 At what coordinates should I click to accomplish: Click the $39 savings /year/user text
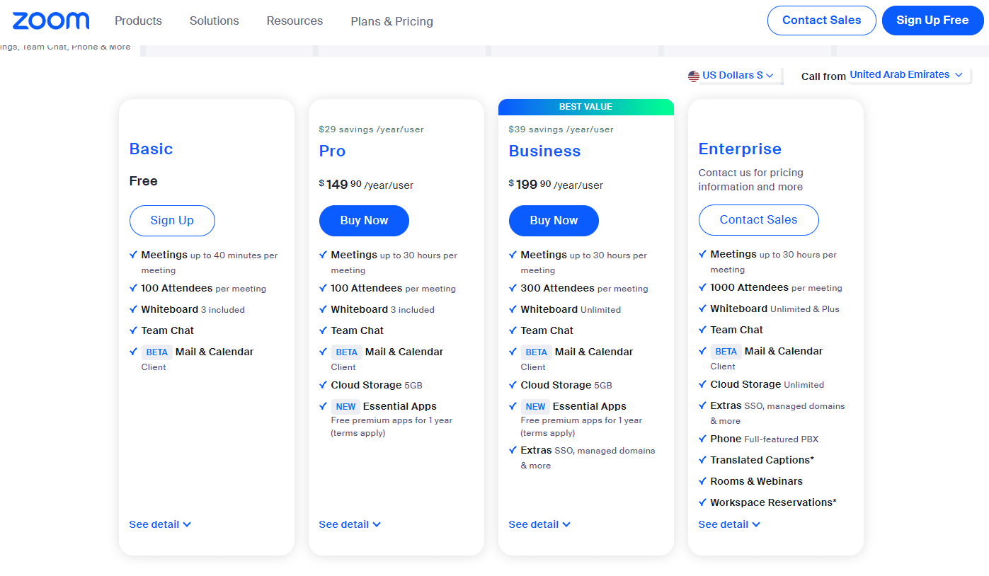561,129
